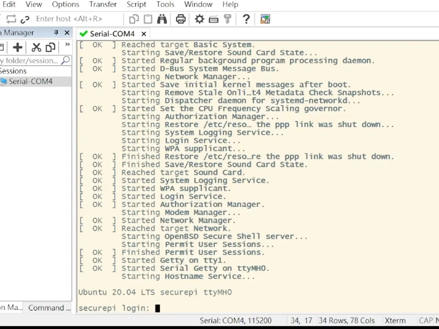Cut the session using the scissors icon
This screenshot has width=439, height=329.
(36, 47)
